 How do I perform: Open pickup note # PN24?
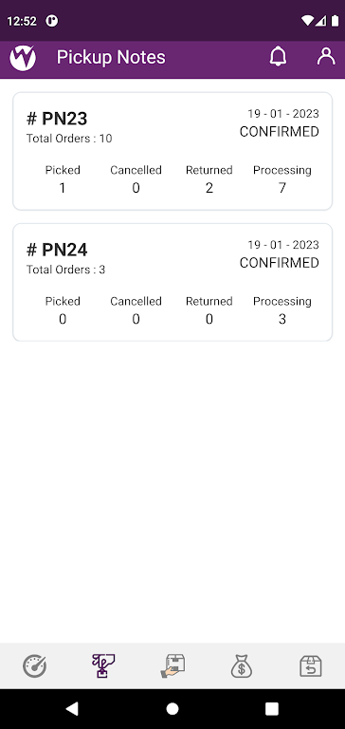pos(172,282)
